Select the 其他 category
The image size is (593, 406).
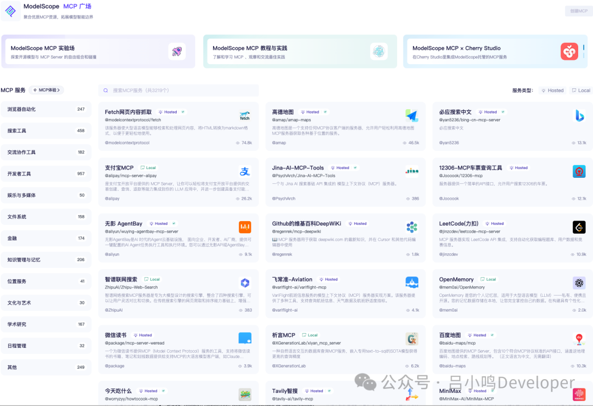(x=46, y=368)
